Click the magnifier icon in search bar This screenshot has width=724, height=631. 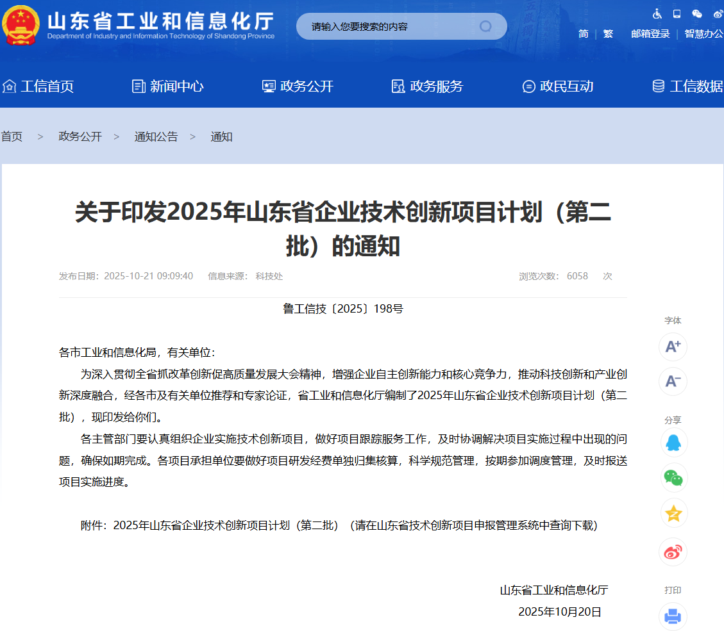tap(485, 26)
